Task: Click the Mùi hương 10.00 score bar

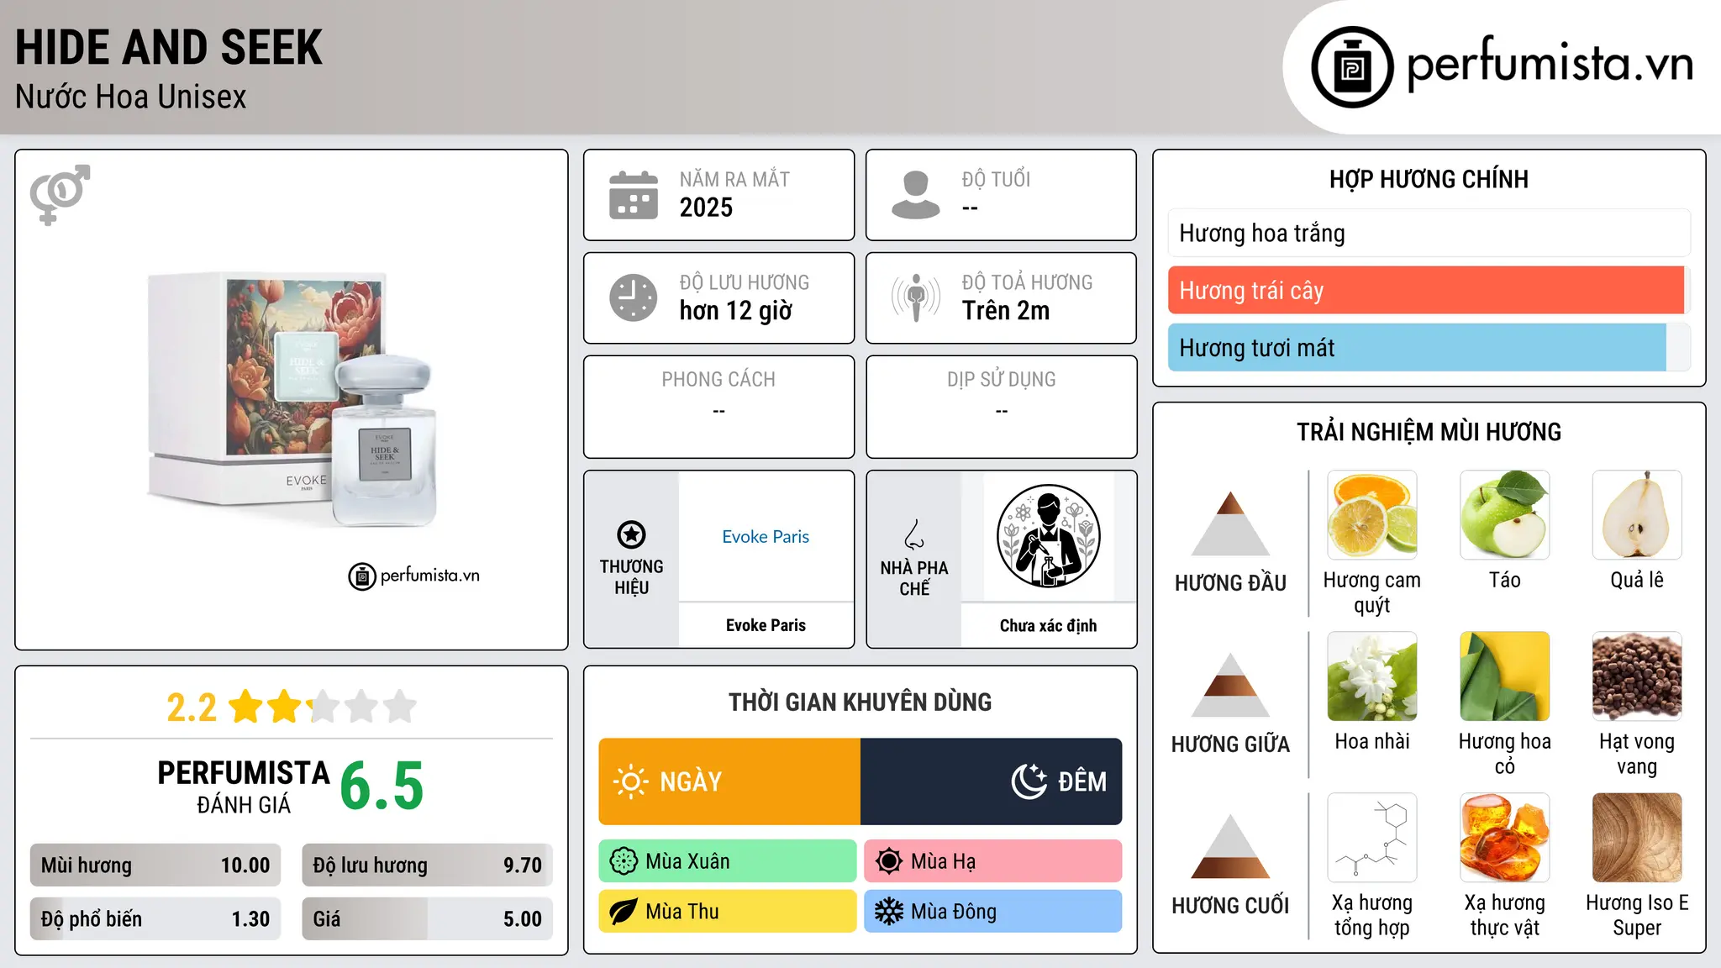Action: coord(155,865)
